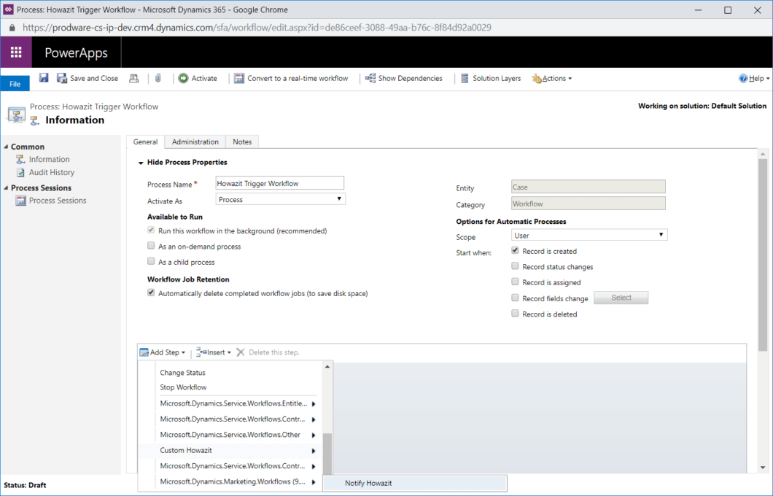Click the Save disk icon
The image size is (773, 496).
pos(44,78)
